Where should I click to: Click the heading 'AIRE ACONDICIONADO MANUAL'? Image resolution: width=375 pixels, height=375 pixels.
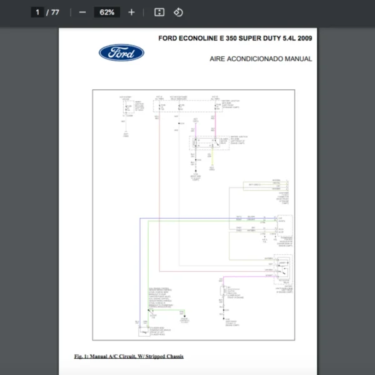[261, 59]
